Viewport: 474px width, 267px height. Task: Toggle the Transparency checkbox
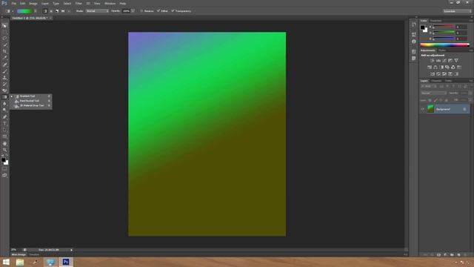[173, 11]
